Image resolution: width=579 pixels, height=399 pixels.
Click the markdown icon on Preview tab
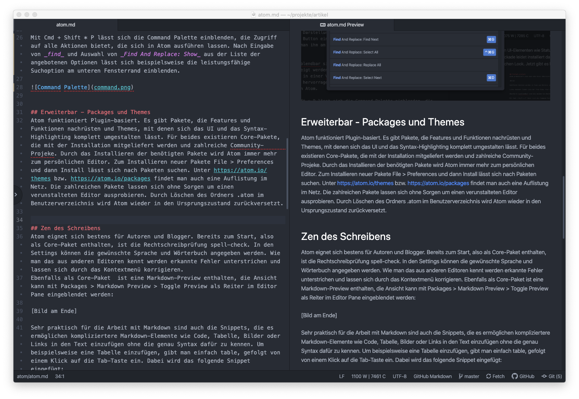[322, 25]
